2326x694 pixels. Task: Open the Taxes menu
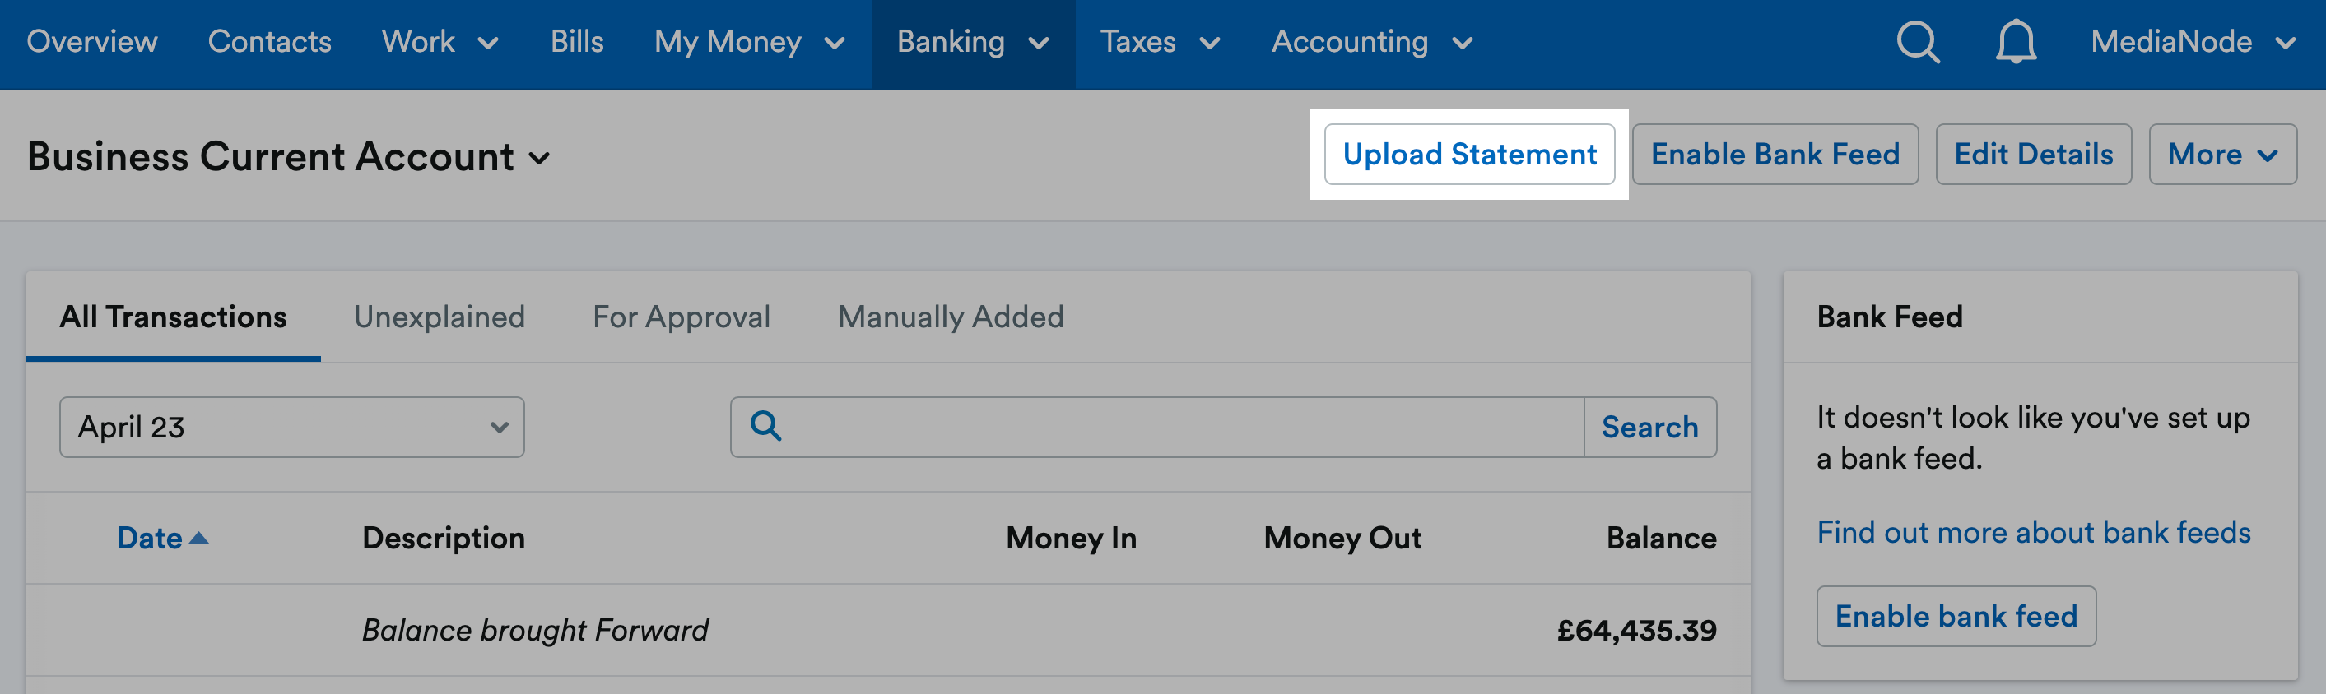click(1161, 43)
